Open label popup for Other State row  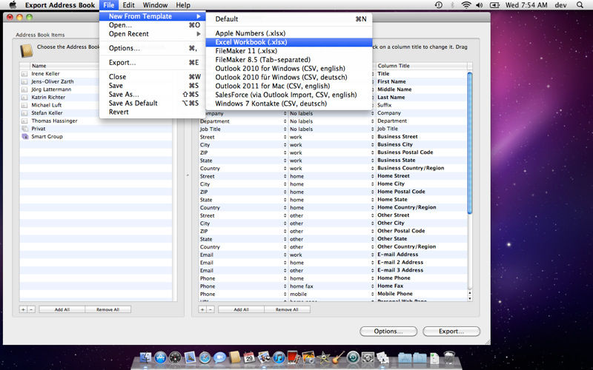pyautogui.click(x=373, y=239)
